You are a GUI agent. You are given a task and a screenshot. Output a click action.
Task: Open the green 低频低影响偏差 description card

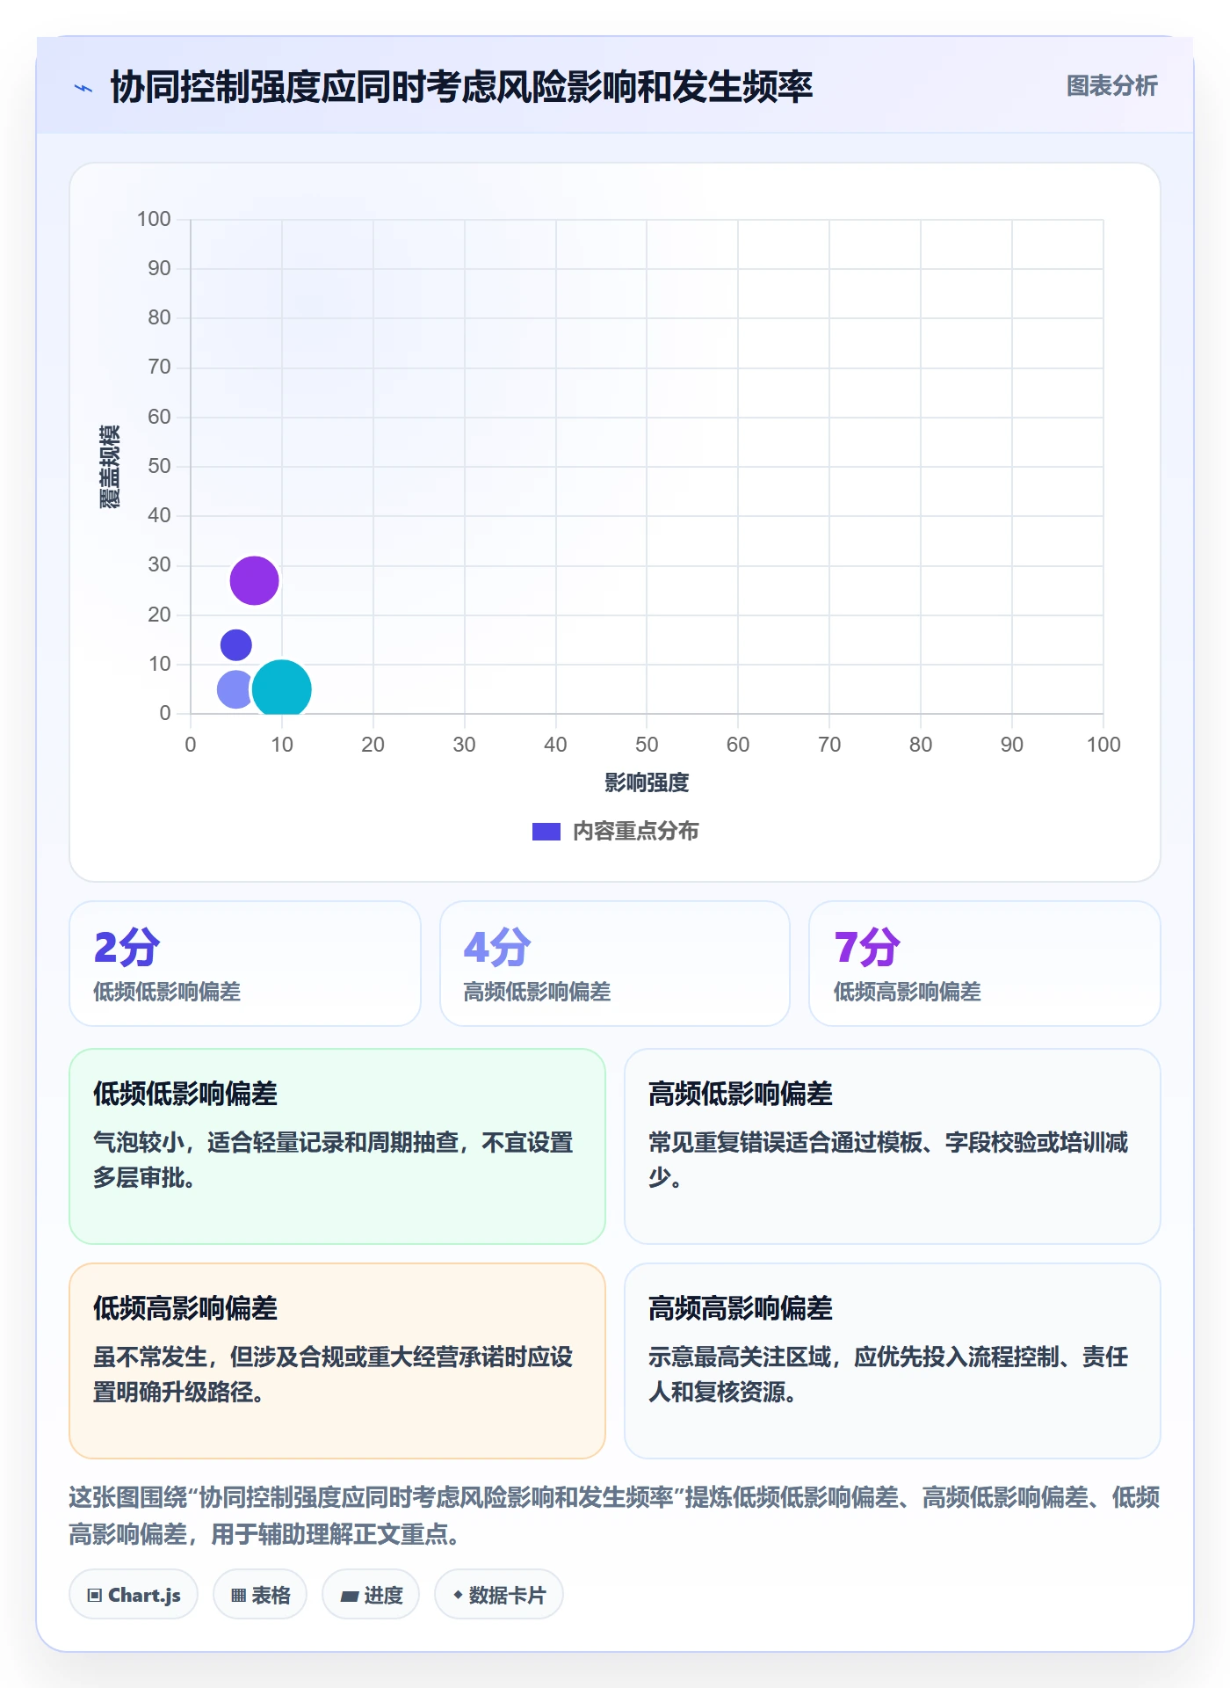(x=337, y=1146)
